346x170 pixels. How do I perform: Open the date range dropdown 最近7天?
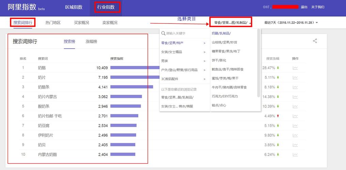click(x=291, y=22)
